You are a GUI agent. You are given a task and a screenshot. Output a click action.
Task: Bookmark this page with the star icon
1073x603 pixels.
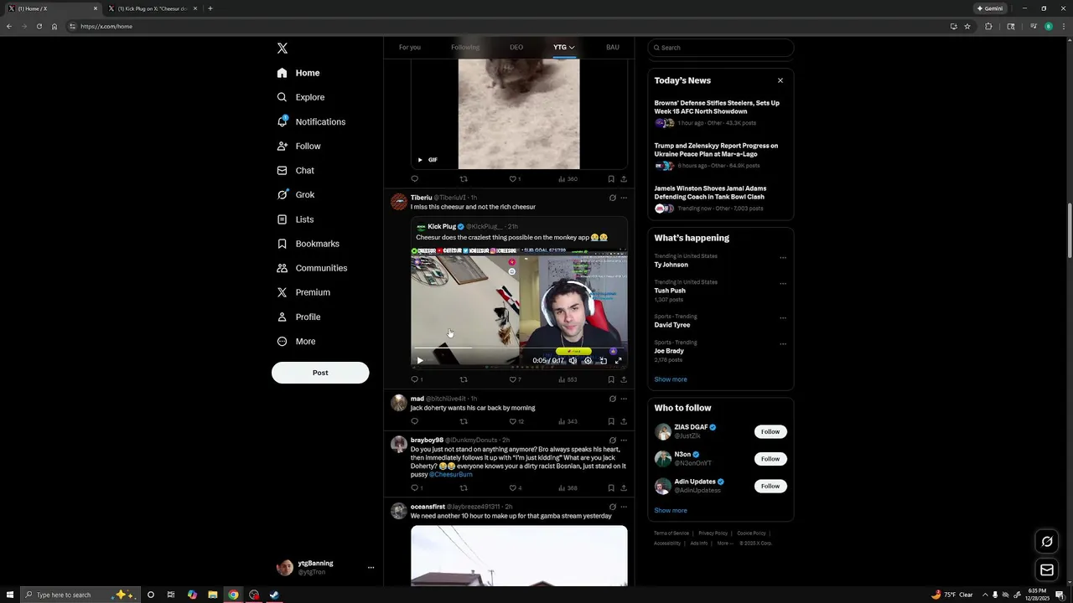967,26
